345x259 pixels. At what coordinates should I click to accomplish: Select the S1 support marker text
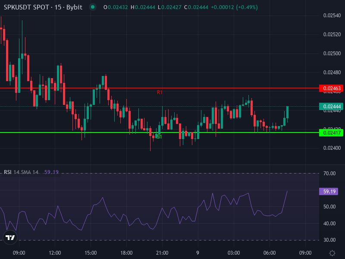pos(159,137)
